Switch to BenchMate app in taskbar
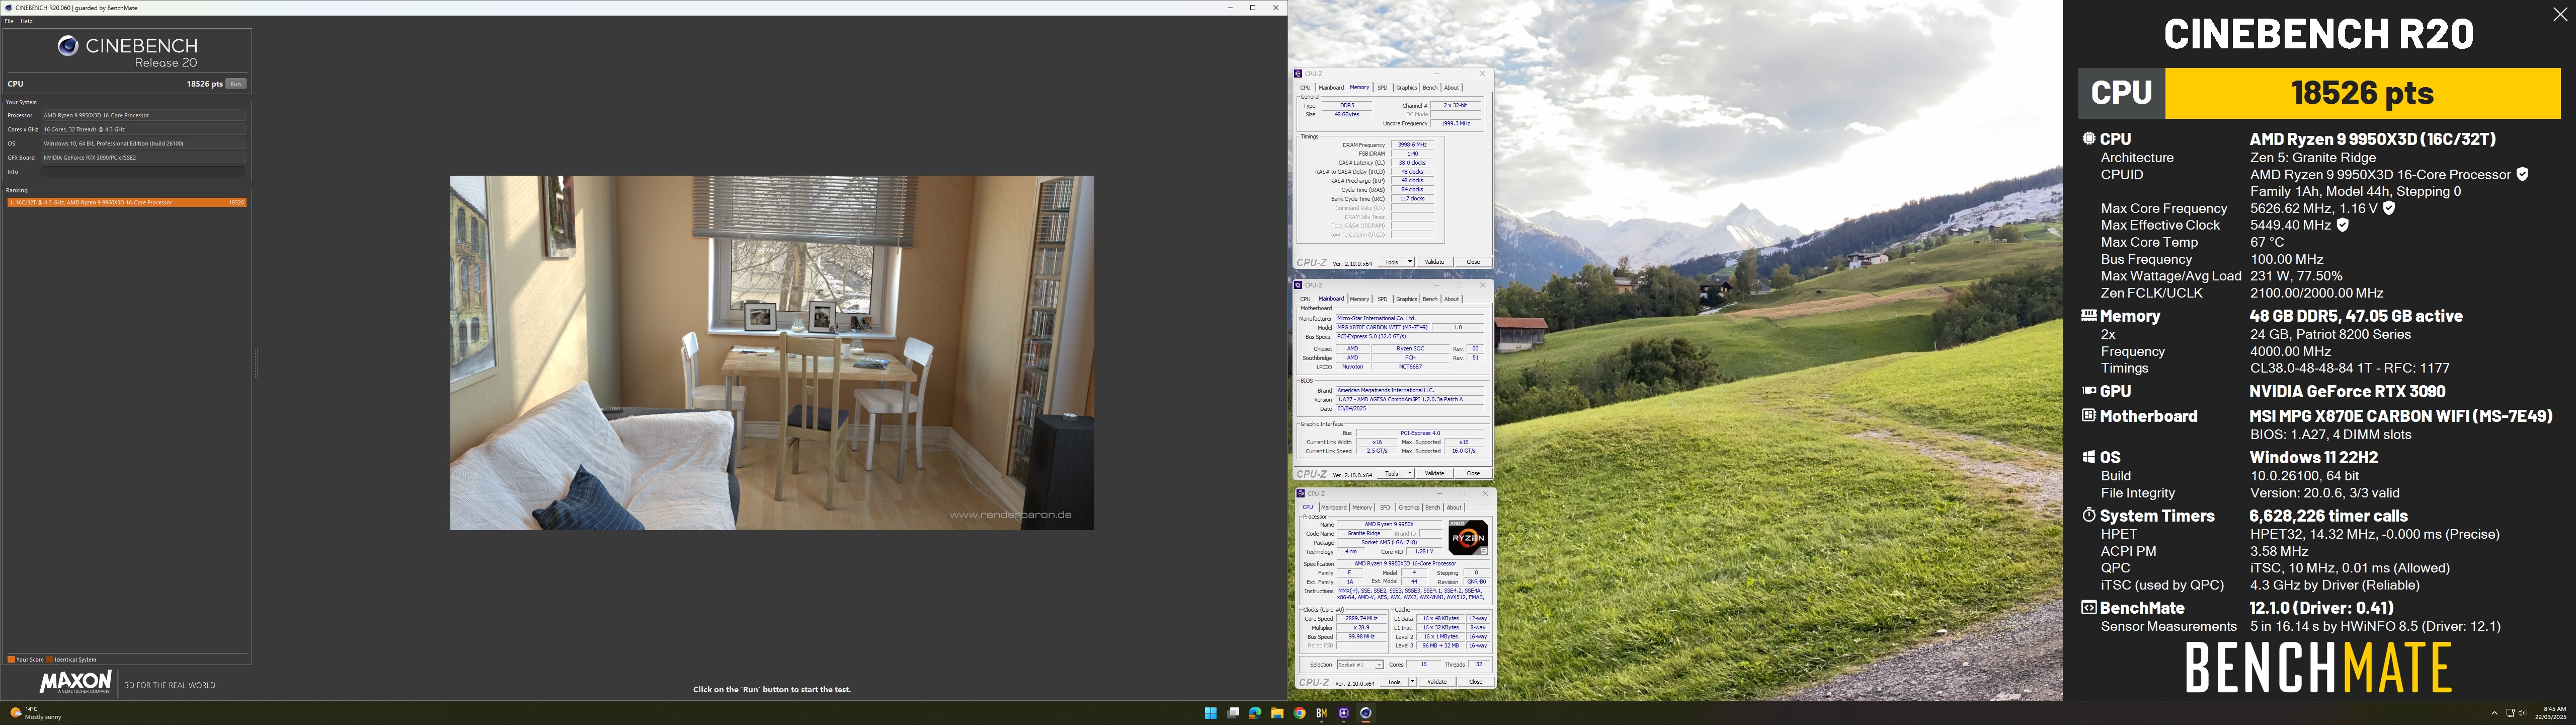The image size is (2576, 725). (1321, 713)
